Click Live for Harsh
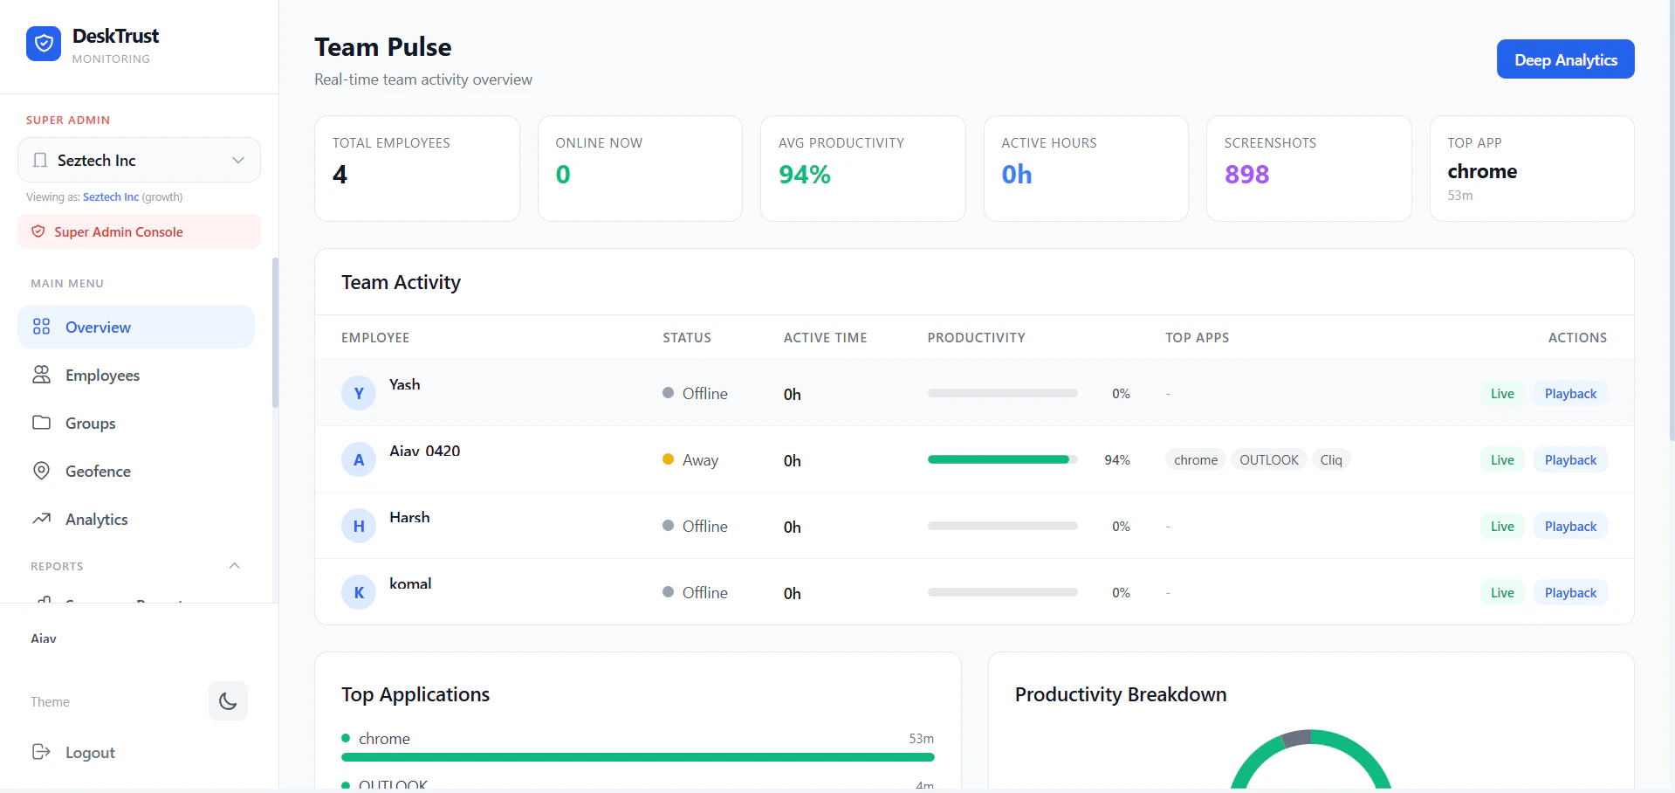1675x793 pixels. coord(1502,527)
